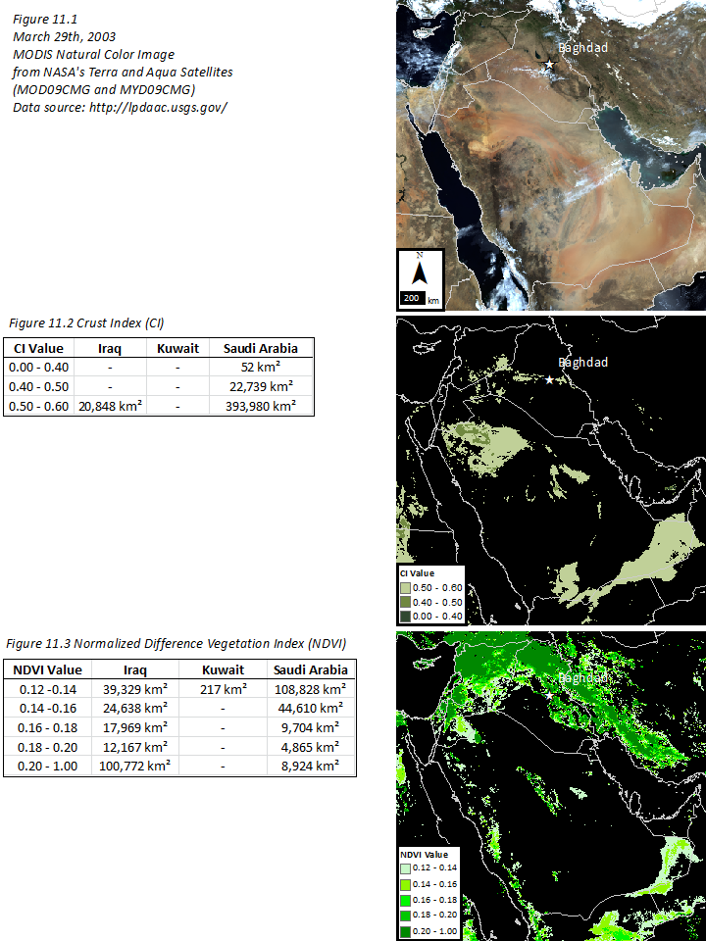Click the '52 km²' table cell
The image size is (706, 941).
pyautogui.click(x=261, y=367)
